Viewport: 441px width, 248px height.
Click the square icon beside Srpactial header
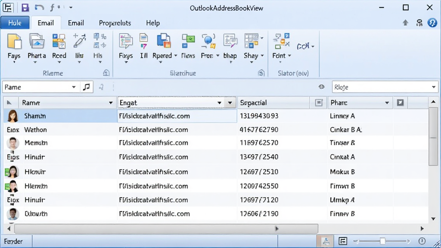(x=319, y=102)
